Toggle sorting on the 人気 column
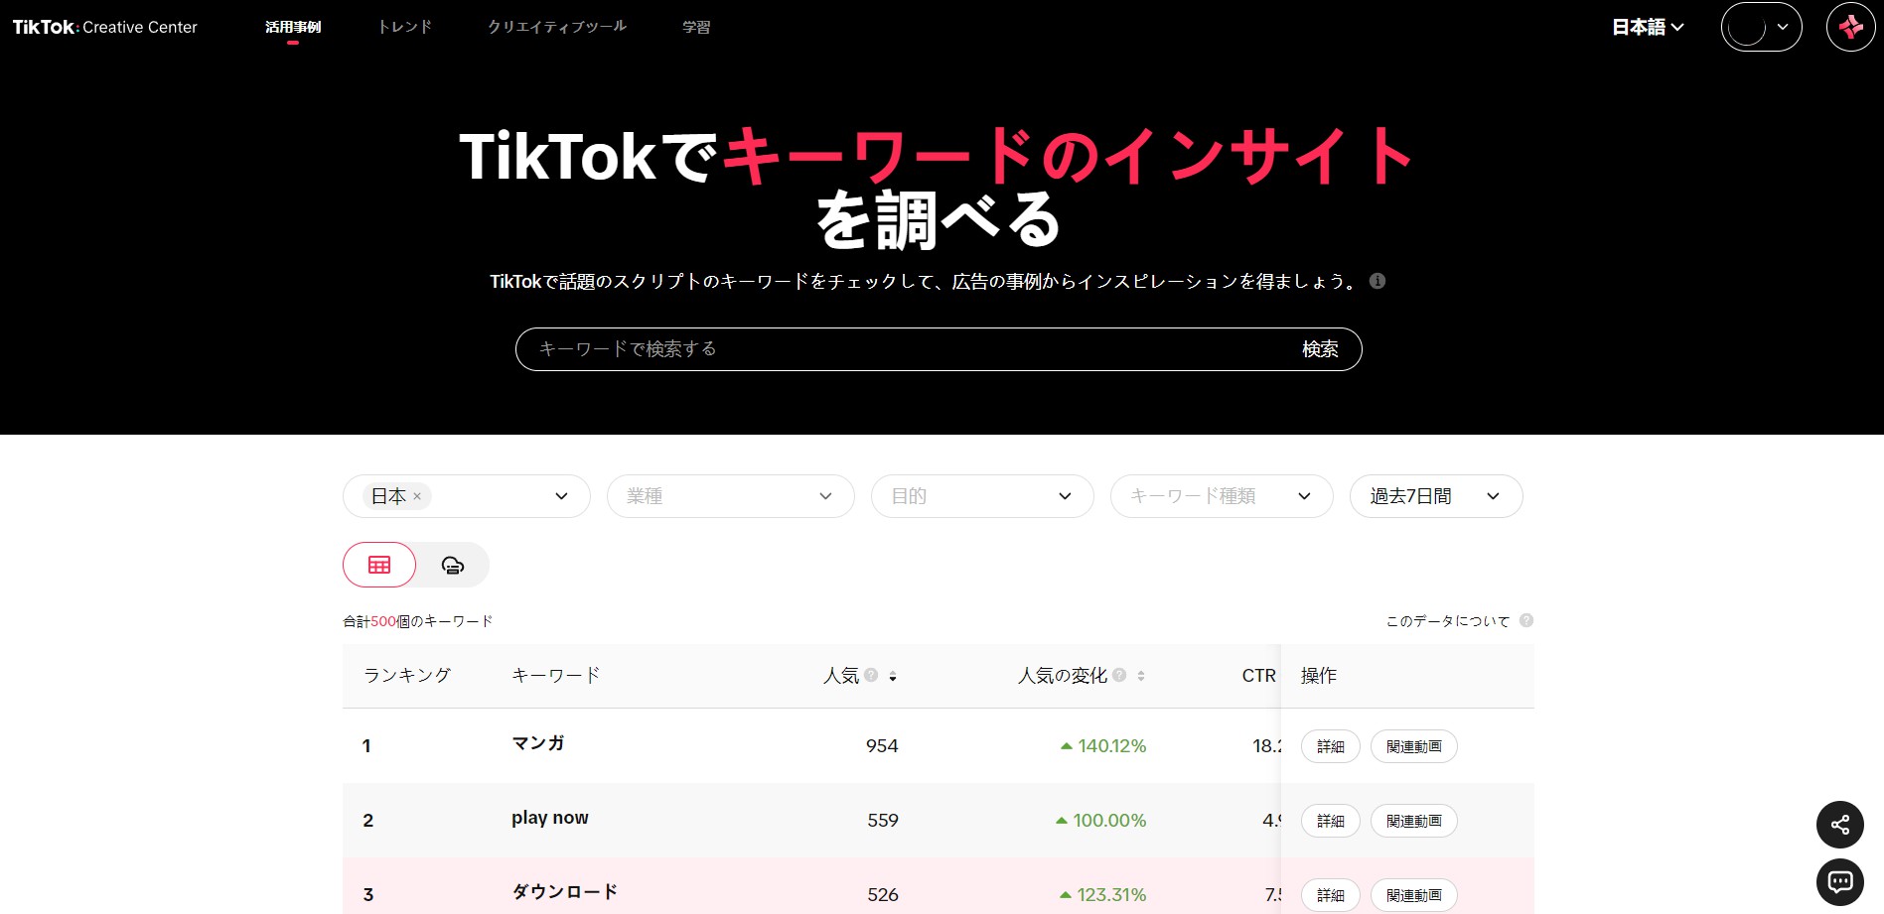 pos(895,676)
